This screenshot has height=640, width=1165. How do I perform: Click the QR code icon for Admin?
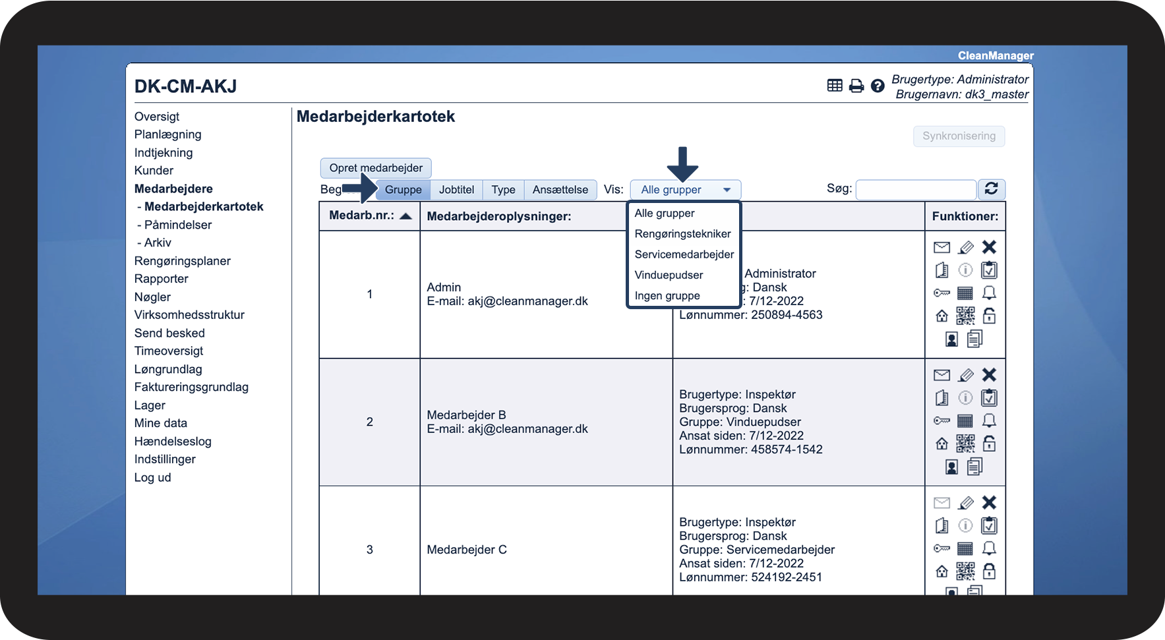point(965,316)
